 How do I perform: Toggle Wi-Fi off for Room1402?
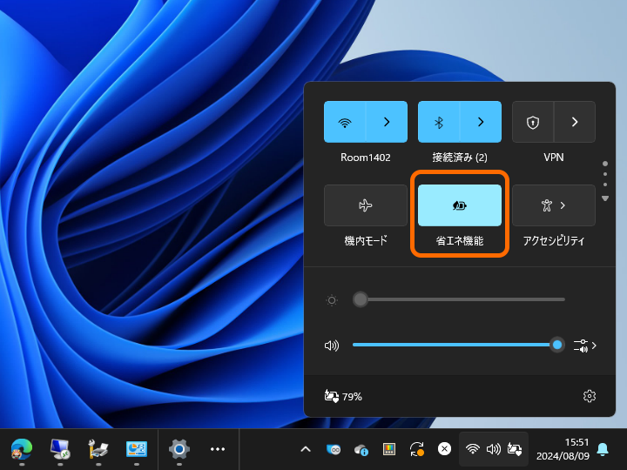pos(345,122)
